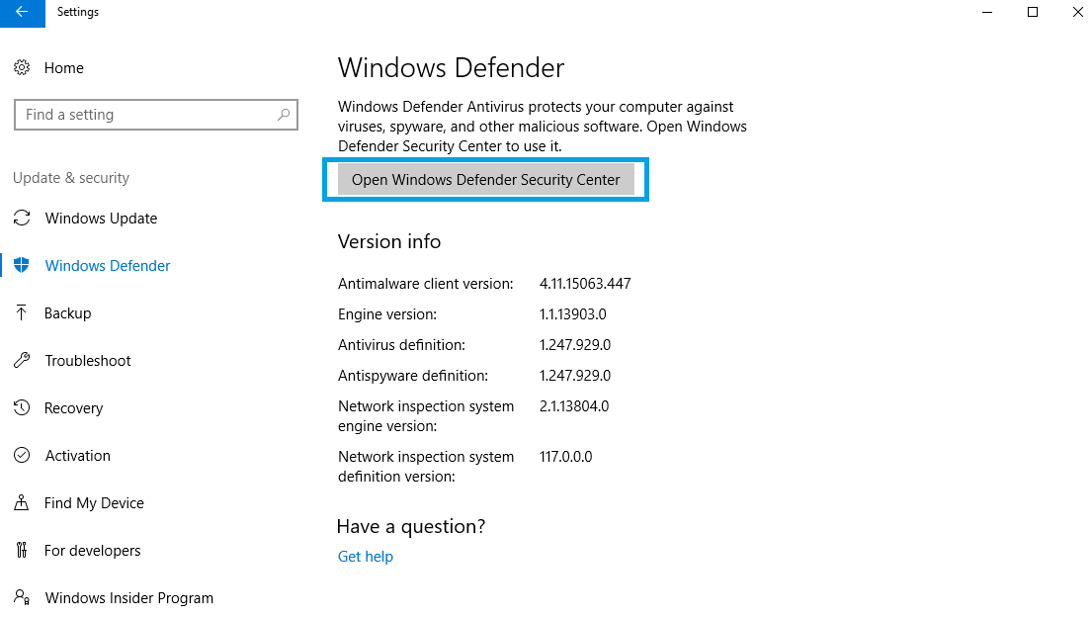Click the Version info heading
This screenshot has height=619, width=1092.
tap(389, 241)
